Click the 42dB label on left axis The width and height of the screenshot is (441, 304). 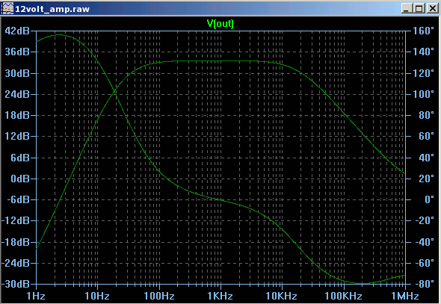(x=17, y=31)
